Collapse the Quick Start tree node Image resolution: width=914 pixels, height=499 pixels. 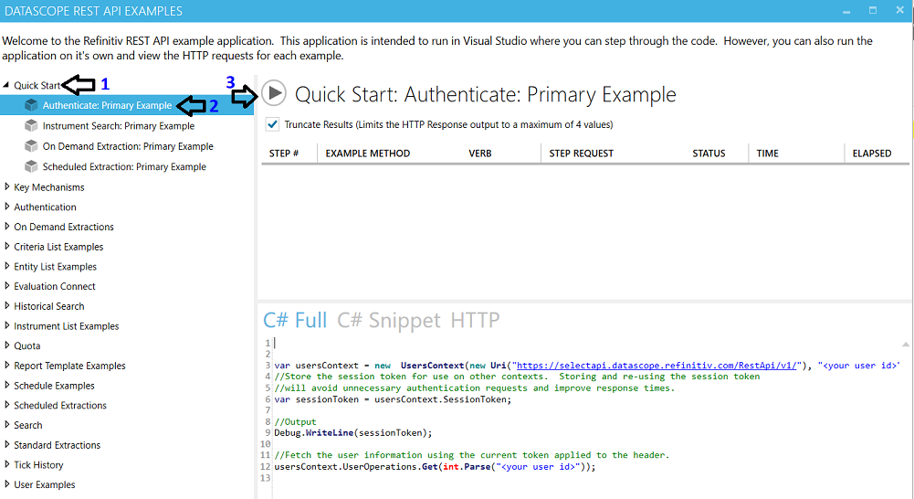pos(5,85)
